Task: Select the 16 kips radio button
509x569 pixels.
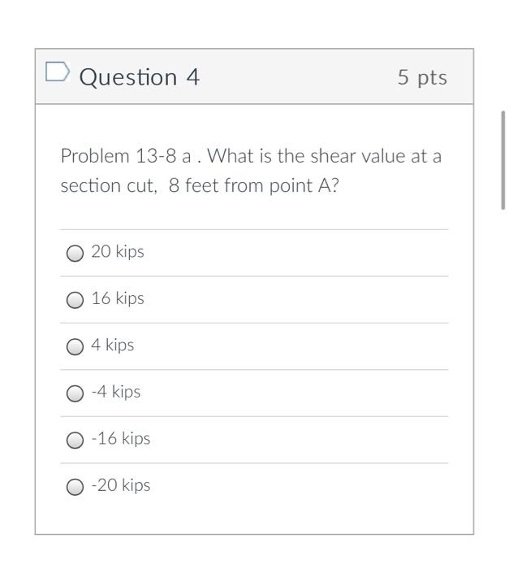Action: [75, 300]
